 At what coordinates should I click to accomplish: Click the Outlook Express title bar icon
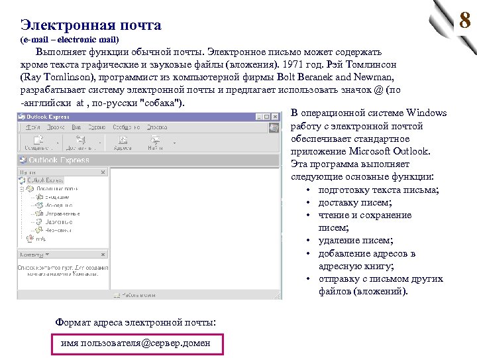(x=22, y=117)
